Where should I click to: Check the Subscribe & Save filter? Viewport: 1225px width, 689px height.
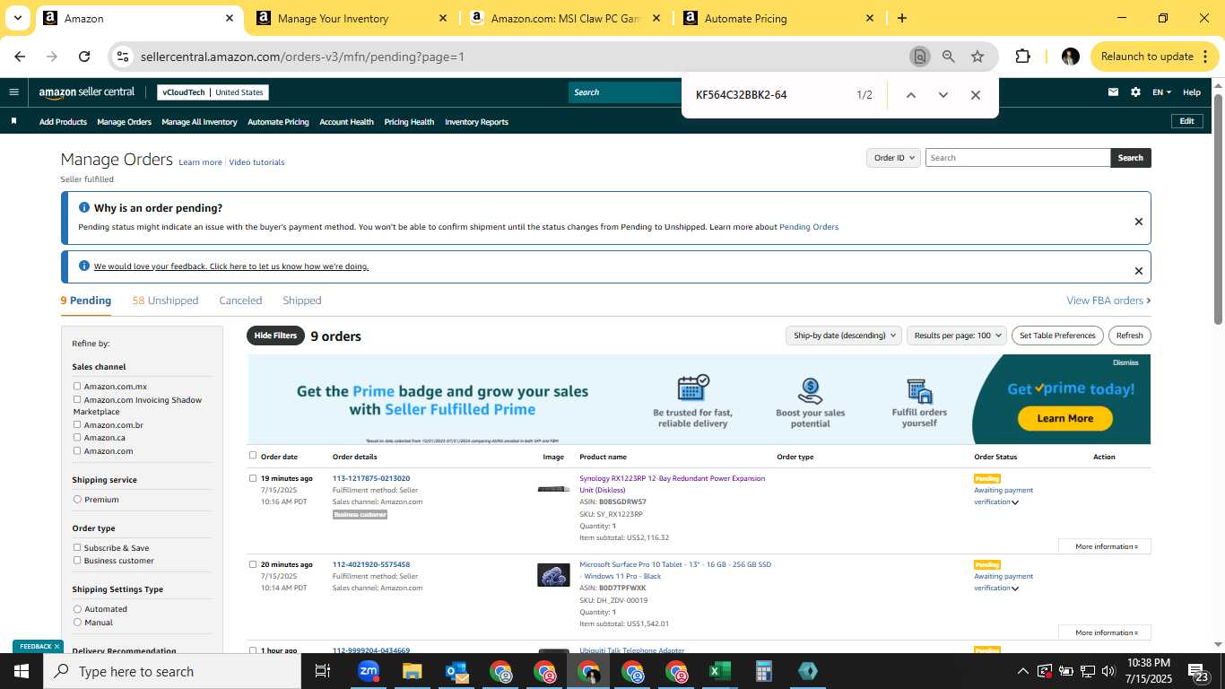coord(77,547)
